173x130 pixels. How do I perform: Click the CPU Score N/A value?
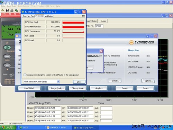[x=148, y=73]
